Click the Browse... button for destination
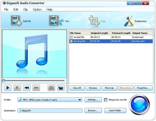Viewport: 156px width, 121px height. point(93,110)
